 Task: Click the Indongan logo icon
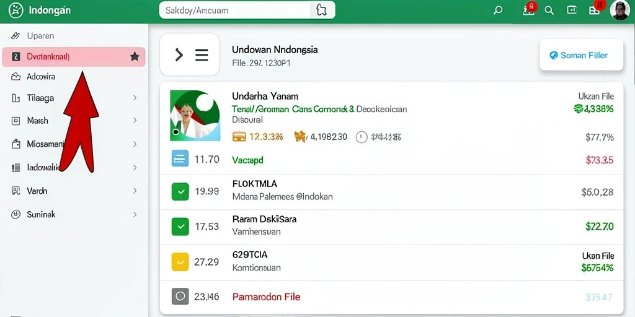click(x=16, y=10)
